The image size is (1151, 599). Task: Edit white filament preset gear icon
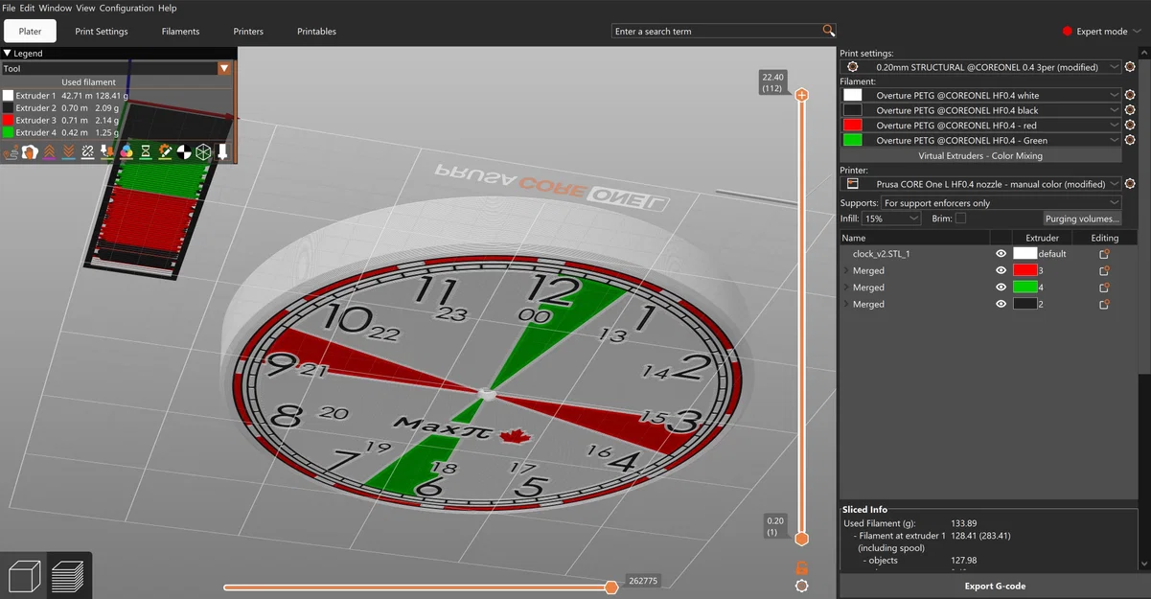[1130, 95]
